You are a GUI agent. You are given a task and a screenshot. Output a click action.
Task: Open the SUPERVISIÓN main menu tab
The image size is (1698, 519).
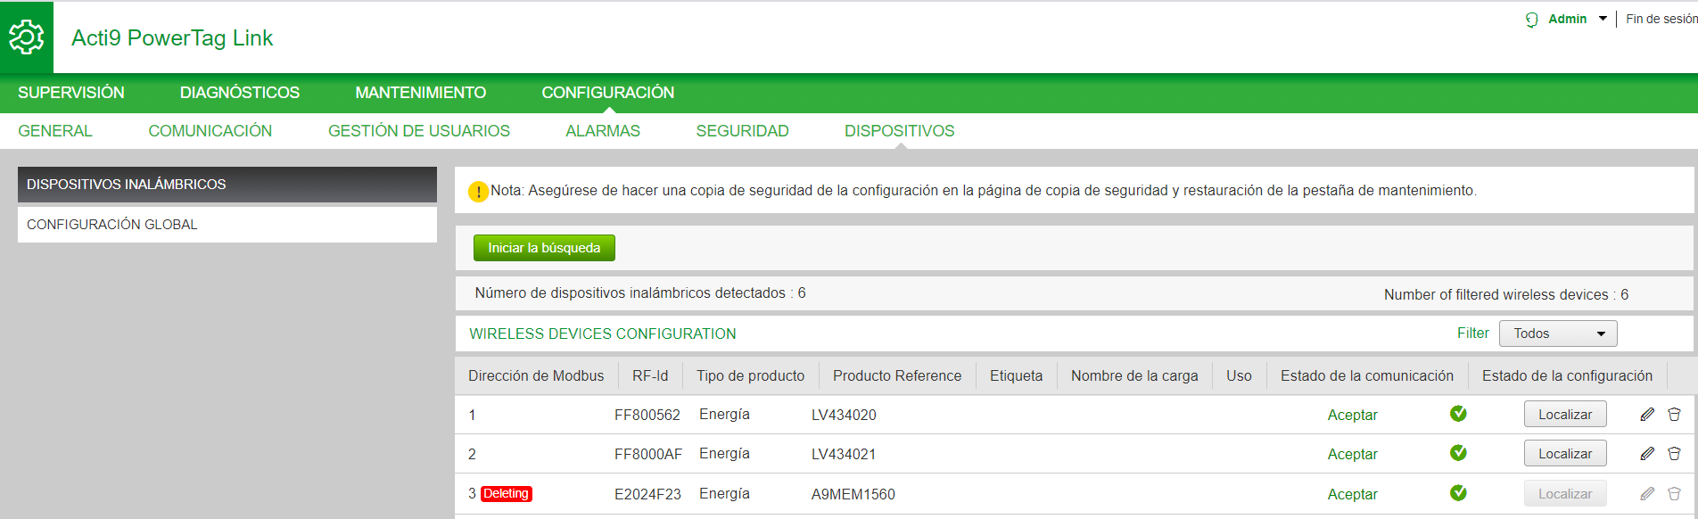71,93
